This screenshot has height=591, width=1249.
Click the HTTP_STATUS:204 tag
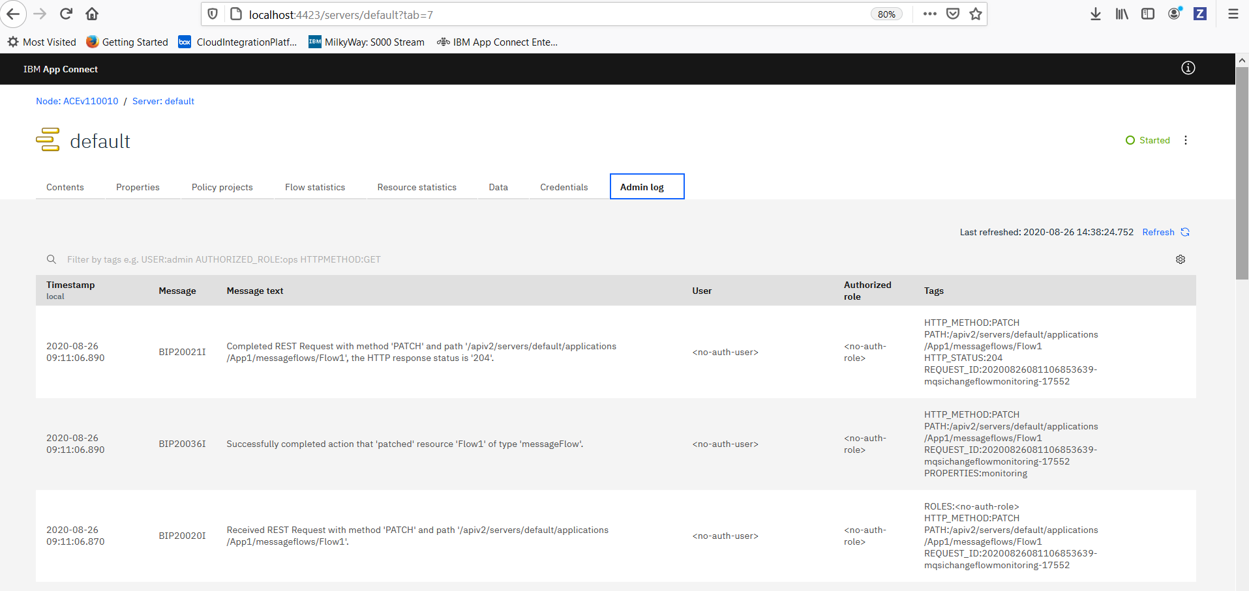click(x=963, y=358)
